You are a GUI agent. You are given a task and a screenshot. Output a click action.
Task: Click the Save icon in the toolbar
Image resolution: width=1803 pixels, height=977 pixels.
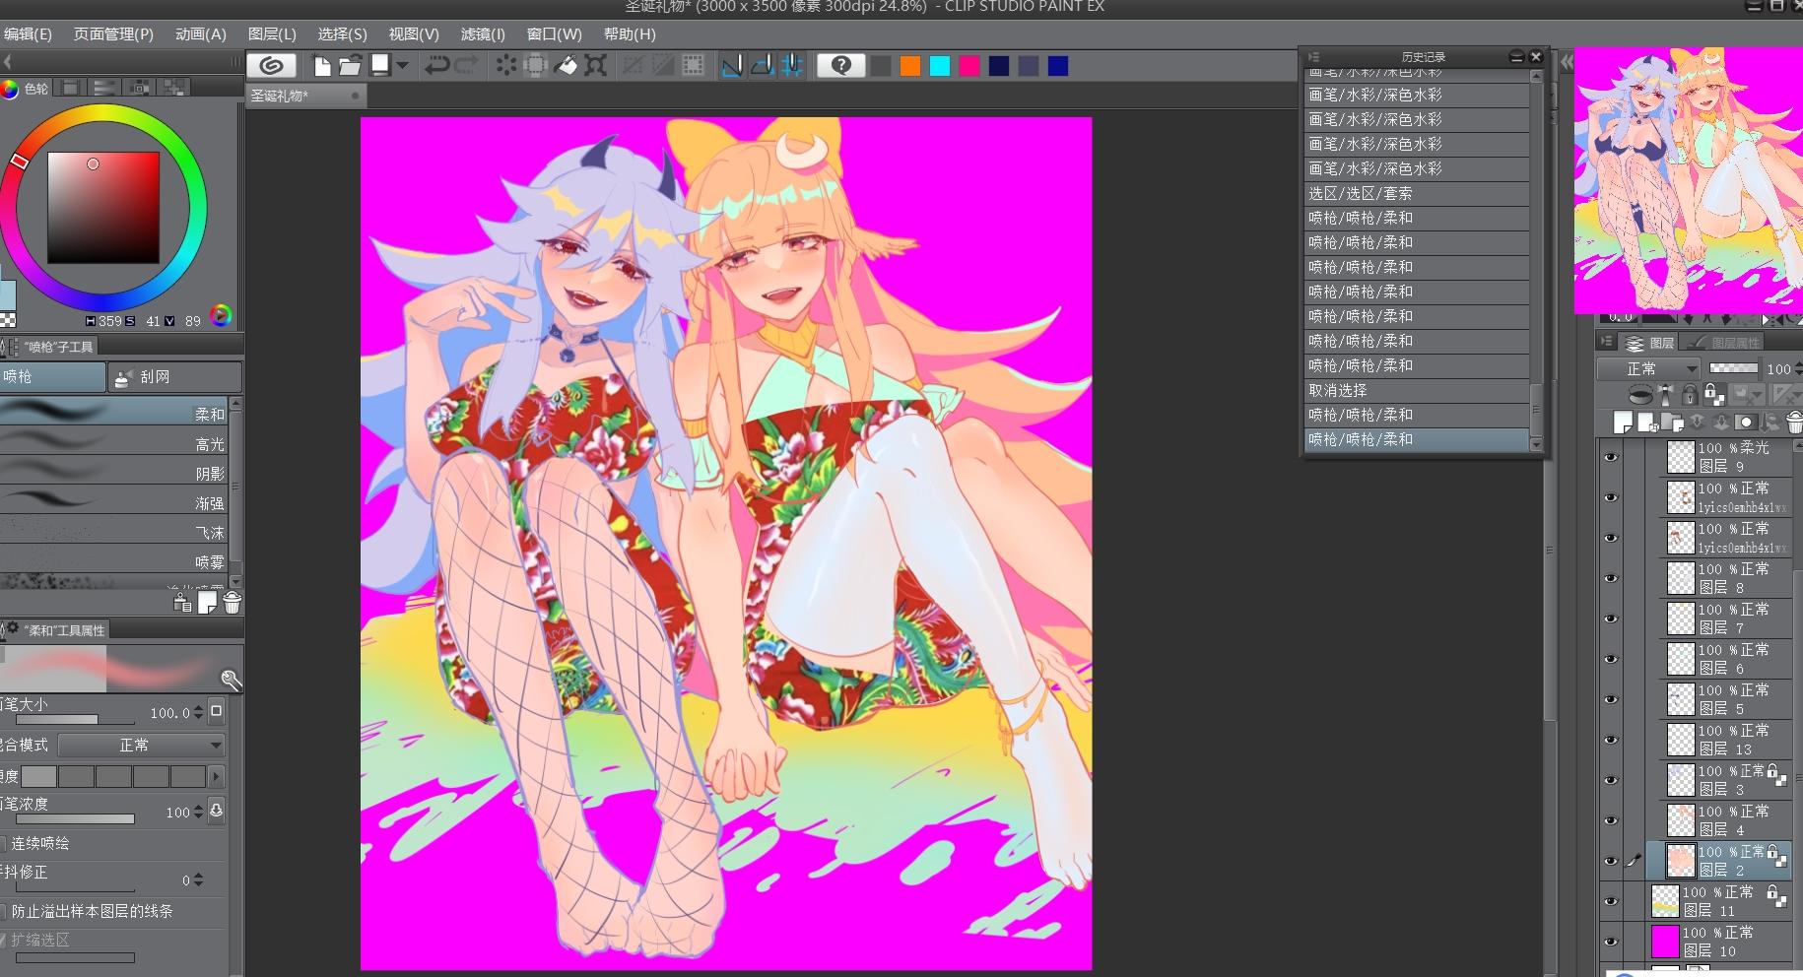pos(380,66)
